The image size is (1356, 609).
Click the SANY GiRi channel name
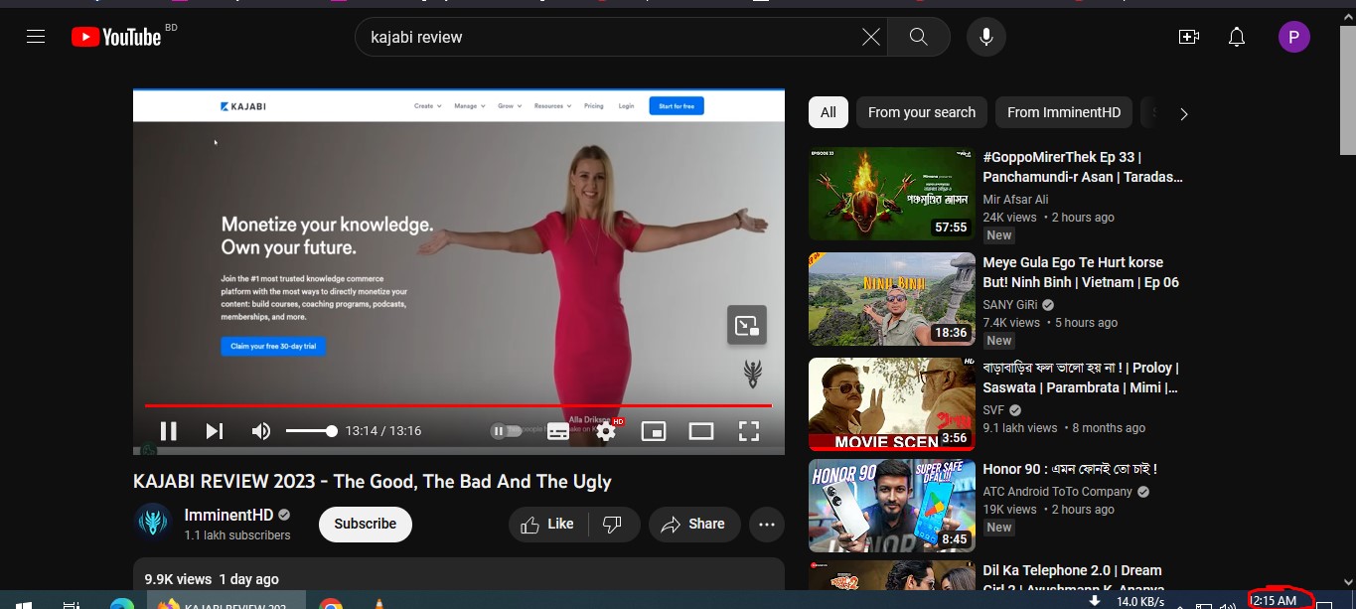(1009, 305)
